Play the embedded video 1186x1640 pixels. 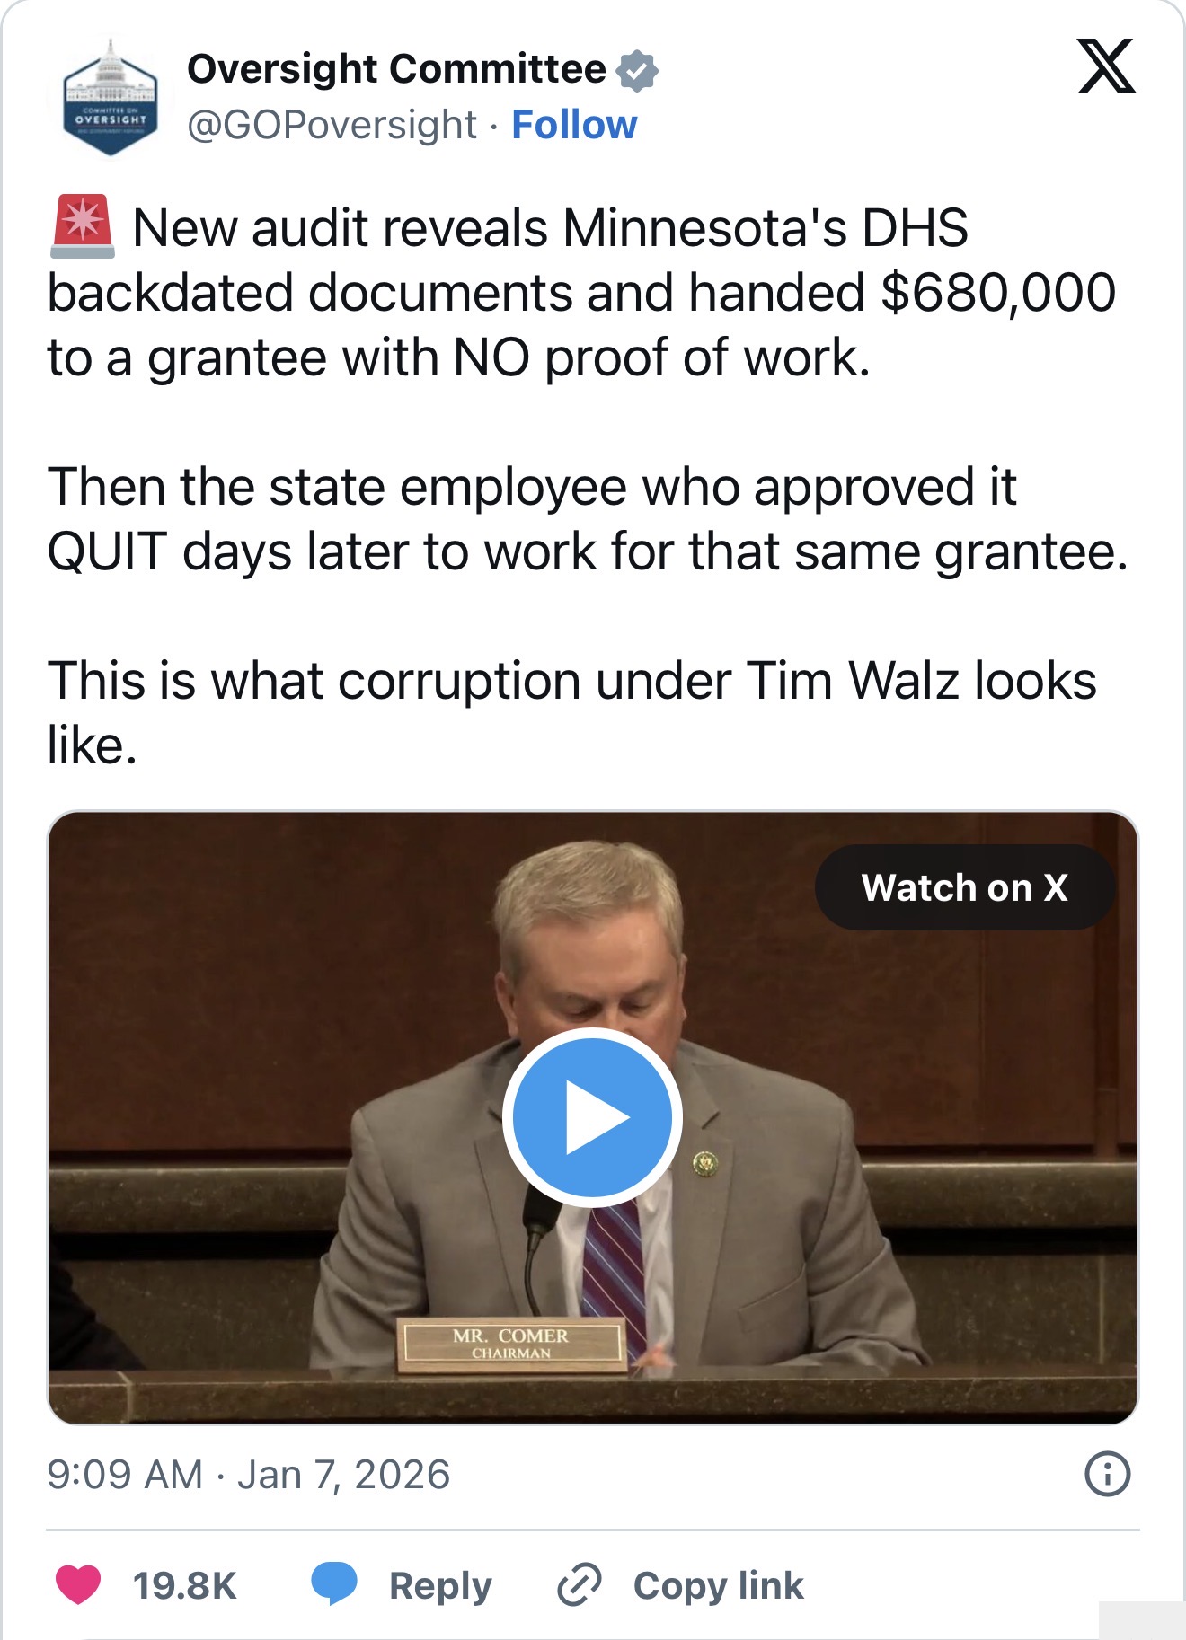592,1117
